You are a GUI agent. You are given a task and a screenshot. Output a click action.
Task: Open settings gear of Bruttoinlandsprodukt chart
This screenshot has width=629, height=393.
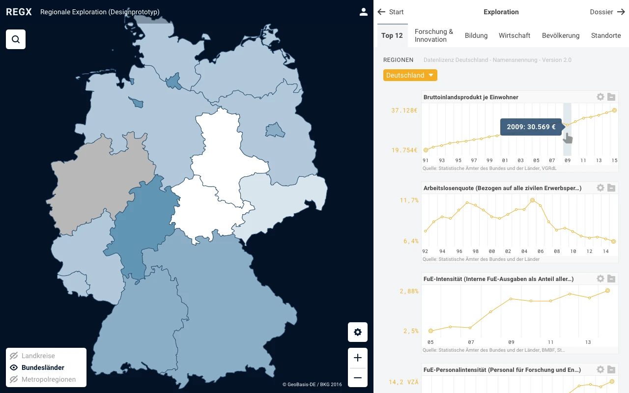tap(600, 97)
